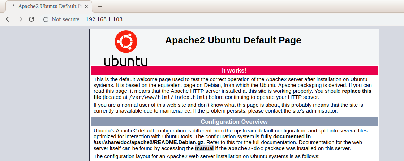The height and width of the screenshot is (161, 404).
Task: Click the Apache2 Ubuntu Default Page heading
Action: point(233,40)
